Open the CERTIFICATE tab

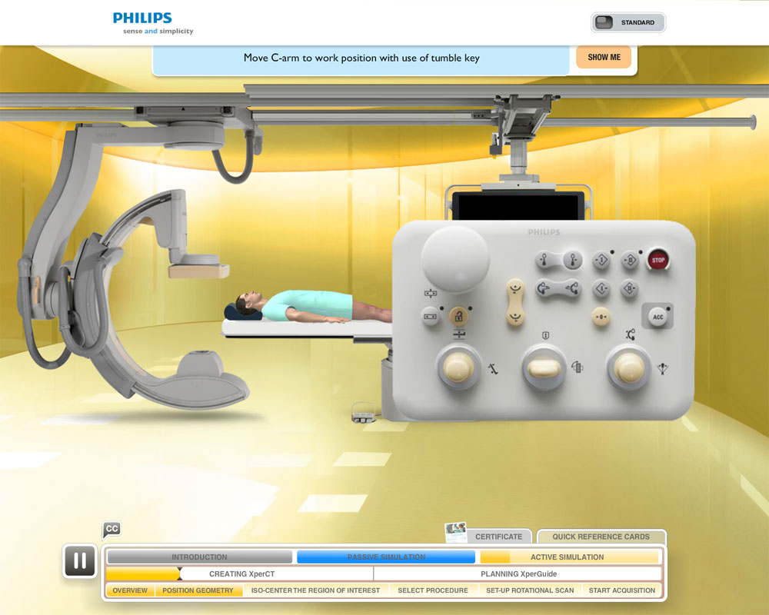498,537
